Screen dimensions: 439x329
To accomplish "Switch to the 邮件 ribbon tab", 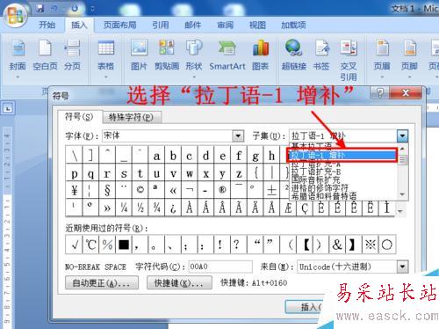I will 192,25.
